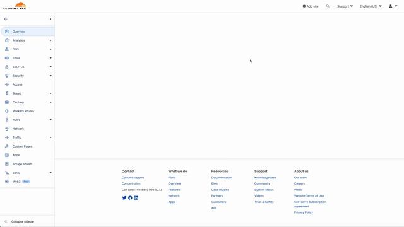
Task: Expand the Speed submenu arrow
Action: coord(50,93)
